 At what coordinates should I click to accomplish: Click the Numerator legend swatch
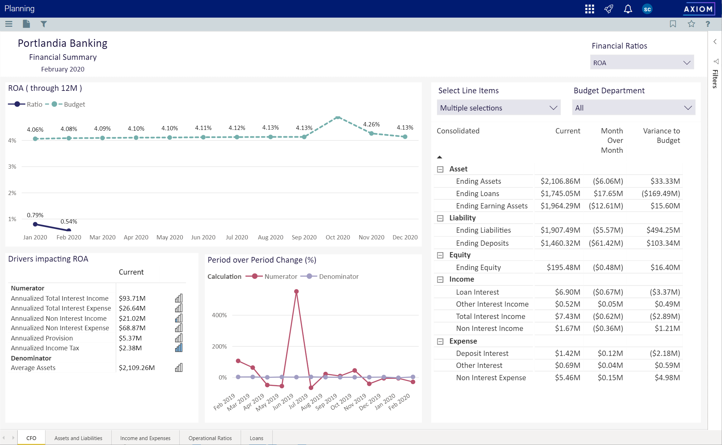tap(254, 276)
